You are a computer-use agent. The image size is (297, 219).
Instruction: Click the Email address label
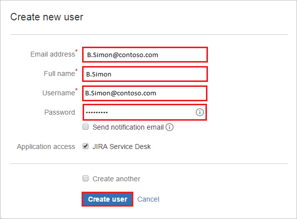(53, 54)
